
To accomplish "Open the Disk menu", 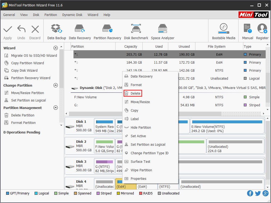I will [36, 15].
